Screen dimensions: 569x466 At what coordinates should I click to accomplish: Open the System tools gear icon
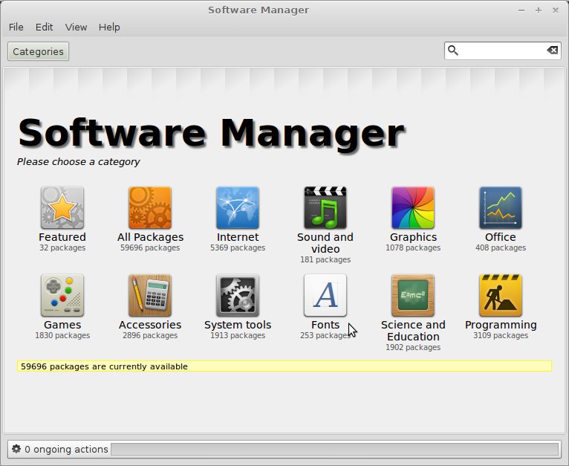pos(238,295)
